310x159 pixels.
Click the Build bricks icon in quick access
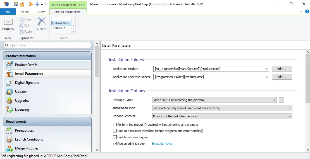pyautogui.click(x=22, y=4)
